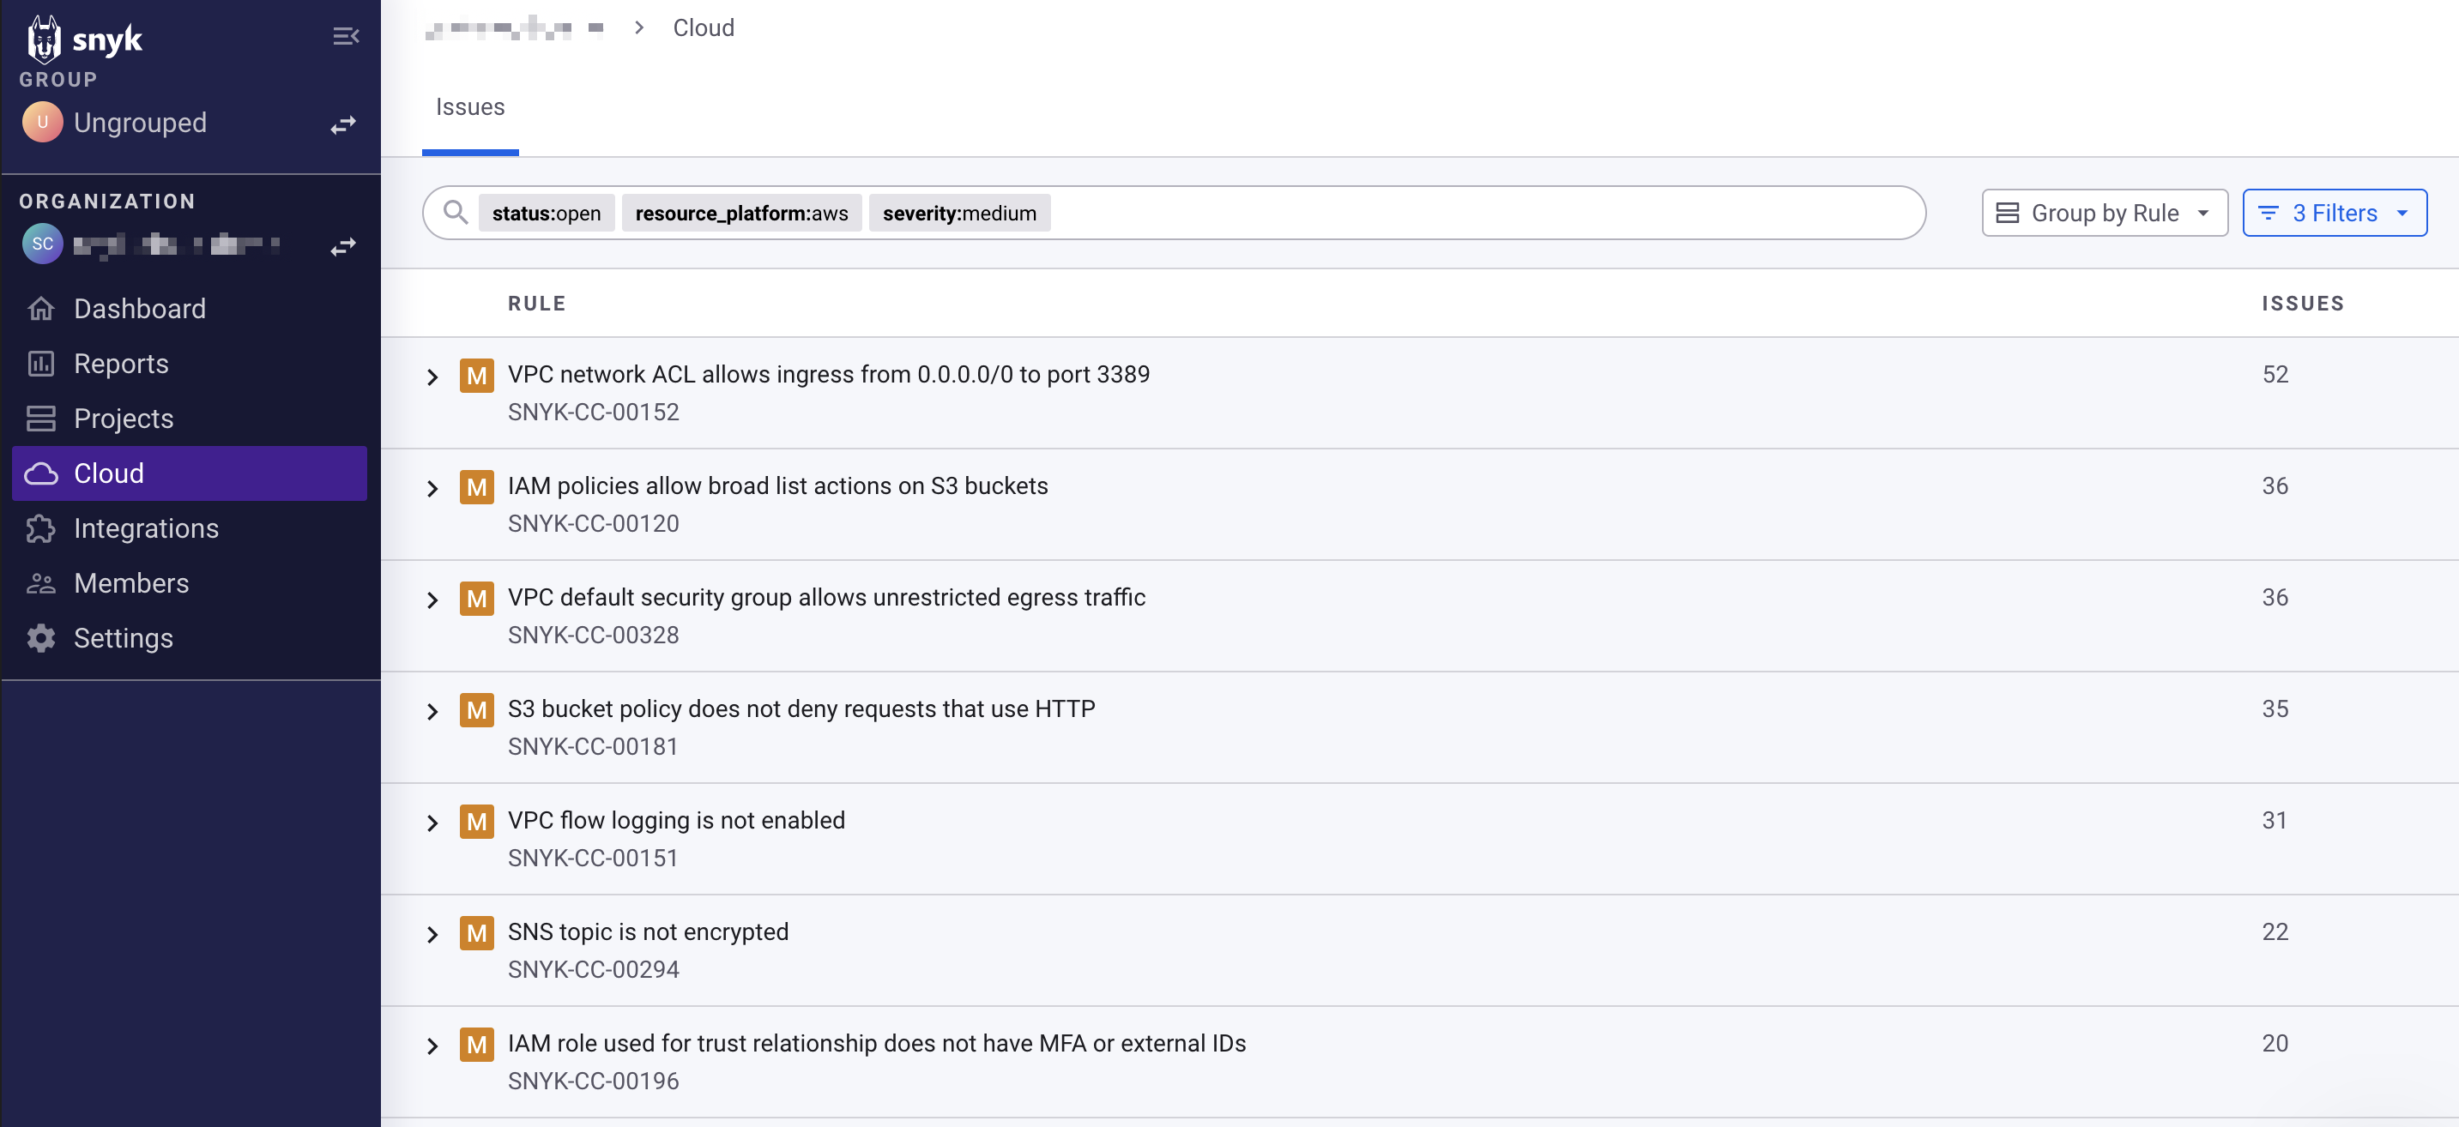Open the 3 Filters dropdown
The height and width of the screenshot is (1127, 2459).
click(x=2333, y=213)
